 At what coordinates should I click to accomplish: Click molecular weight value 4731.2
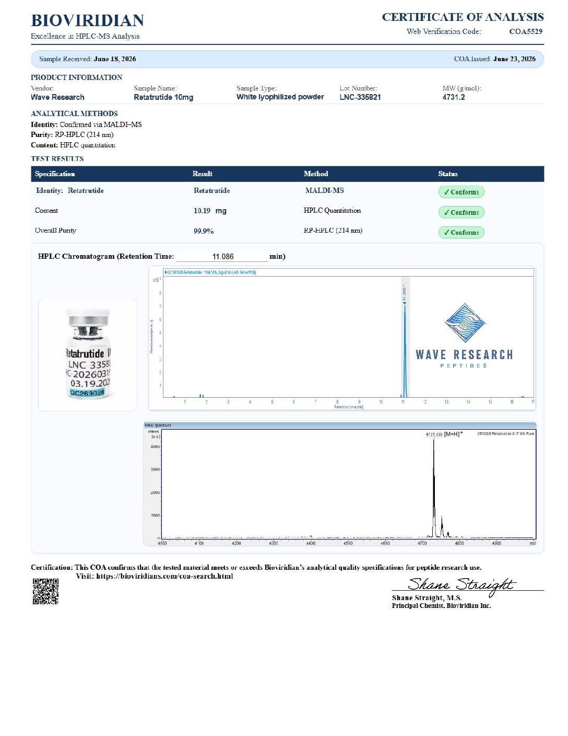coord(454,97)
